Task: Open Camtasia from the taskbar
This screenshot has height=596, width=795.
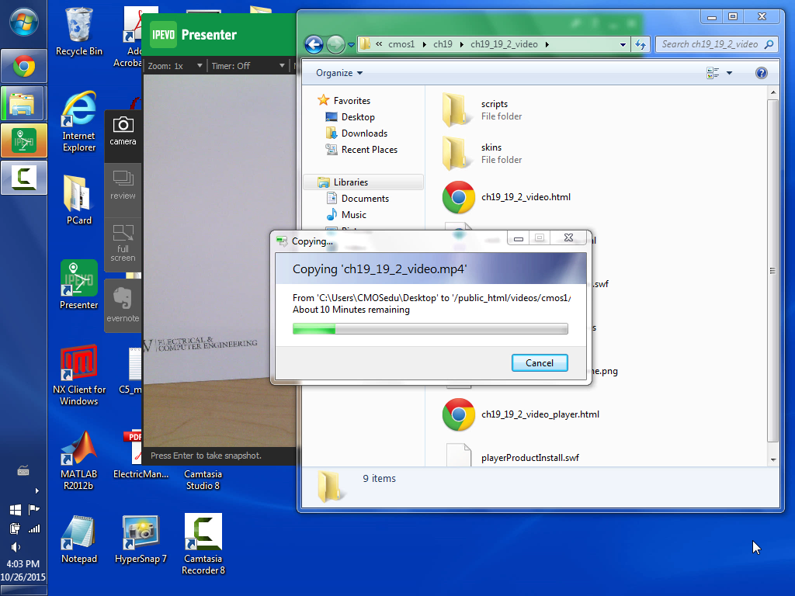Action: [23, 178]
